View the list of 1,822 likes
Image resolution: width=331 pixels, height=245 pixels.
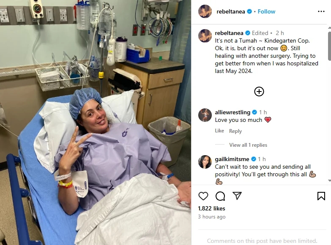[x=211, y=208]
